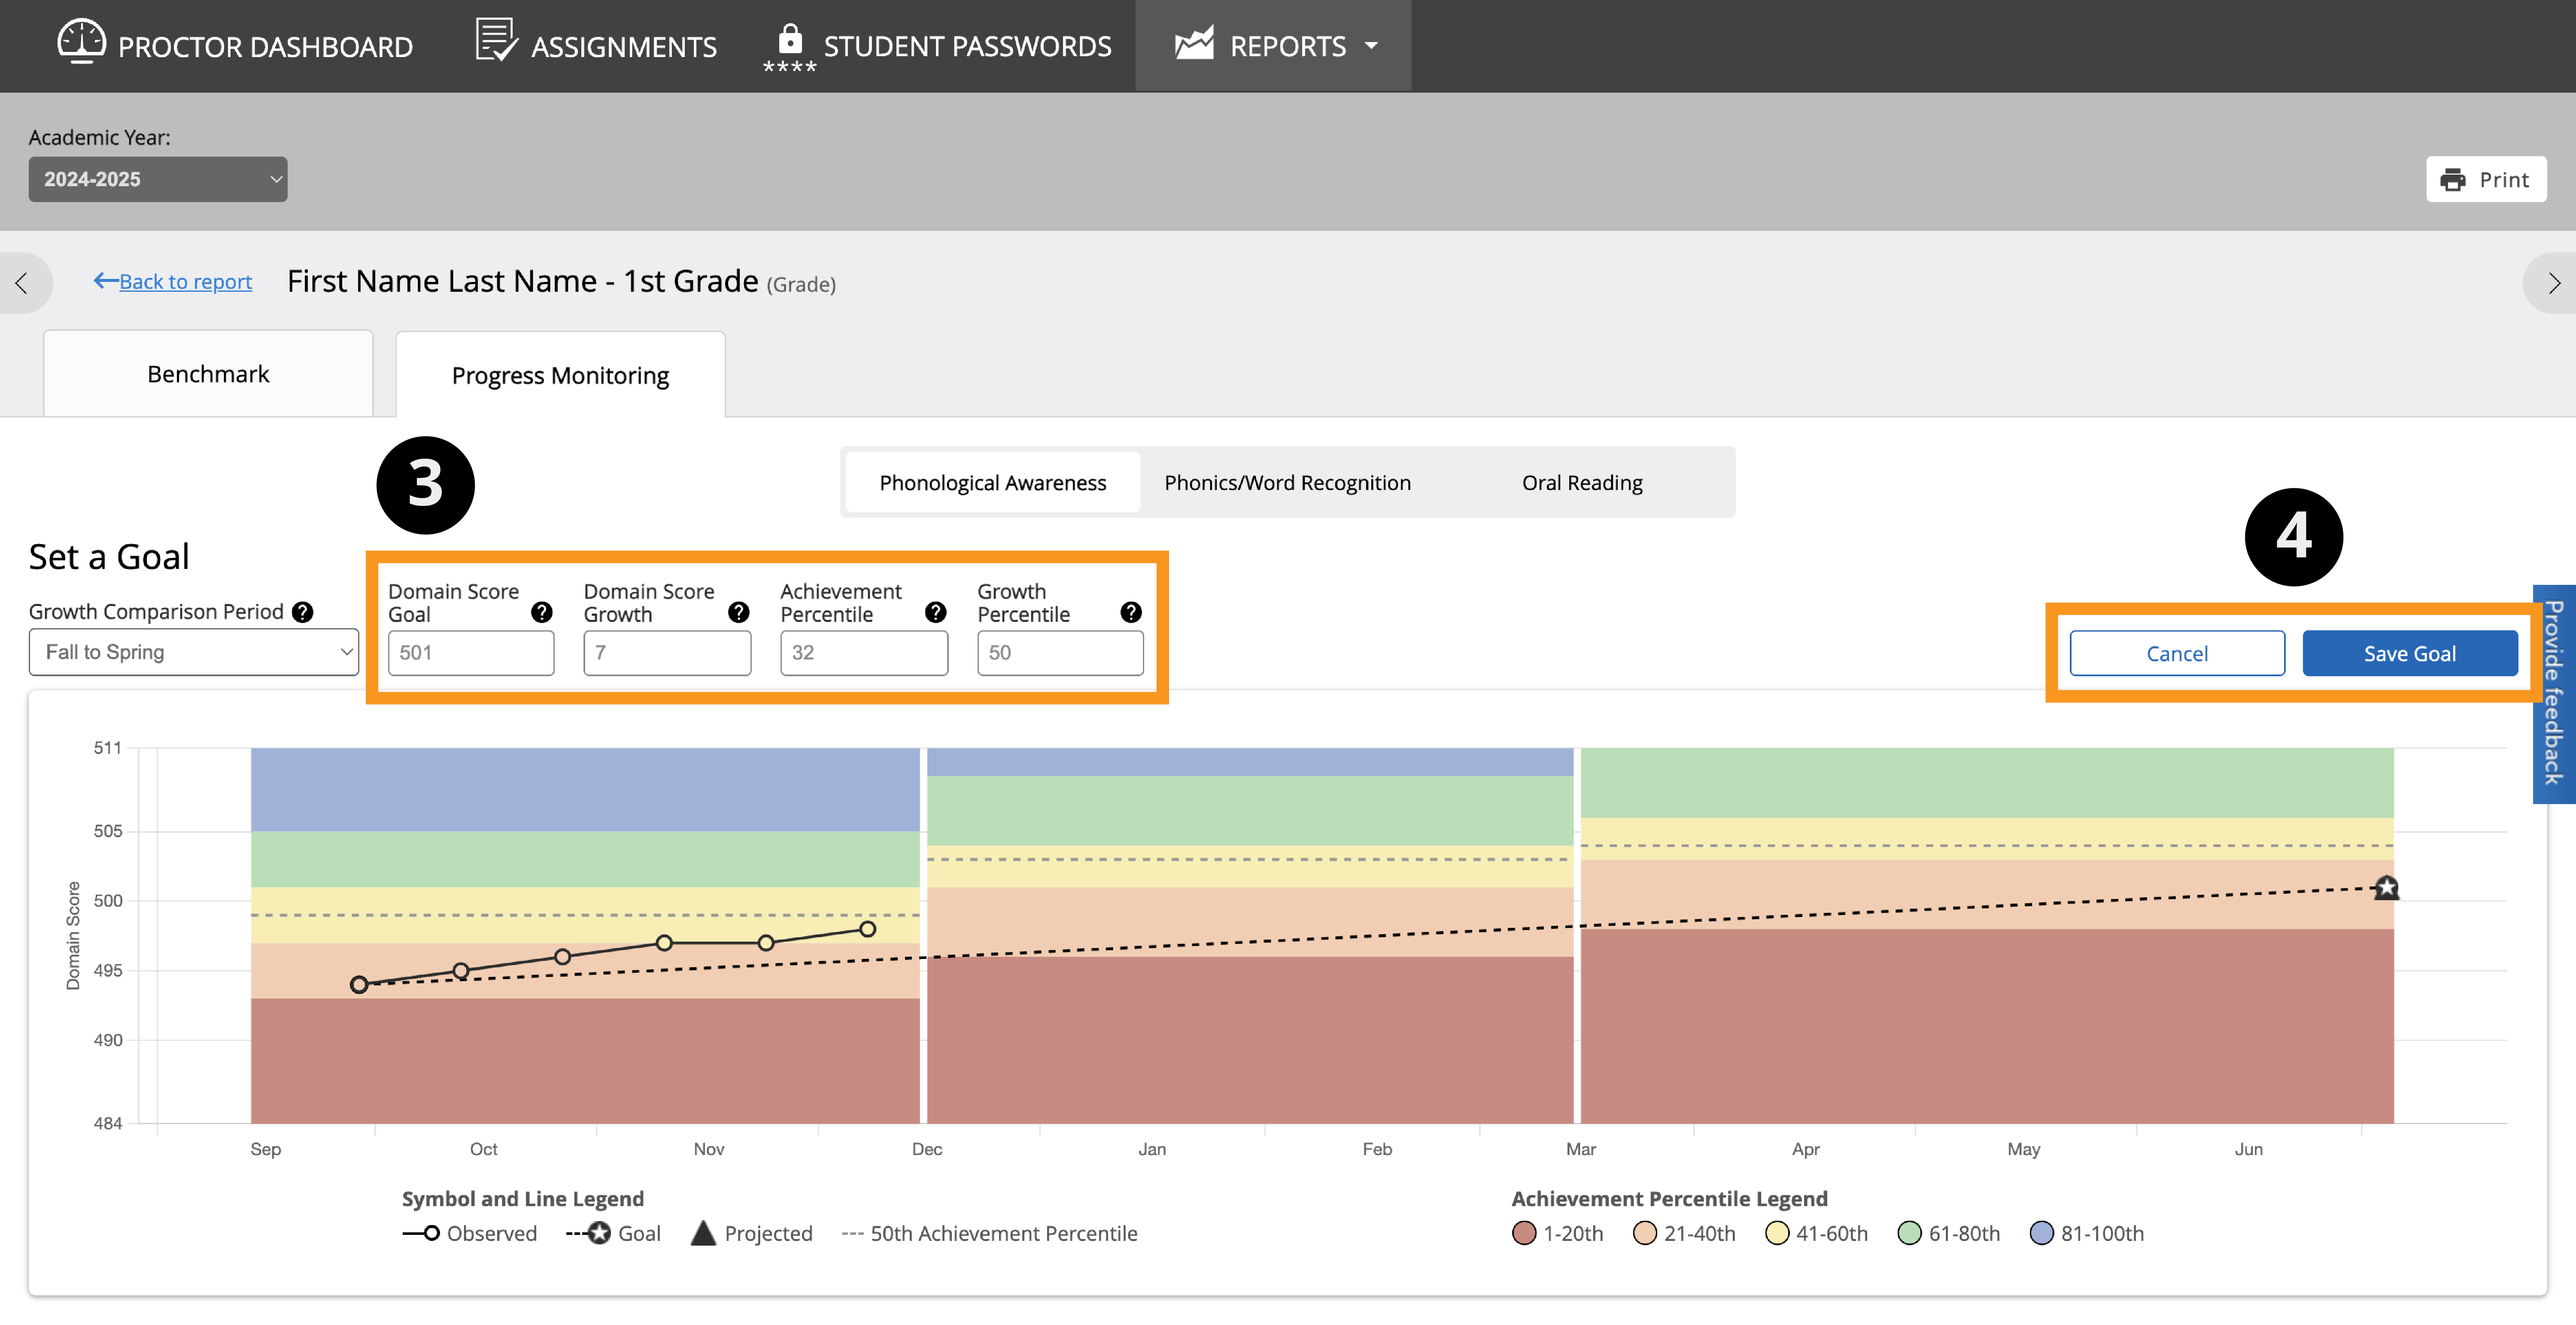Click help icon for Achievement Percentile
This screenshot has height=1325, width=2576.
[935, 611]
